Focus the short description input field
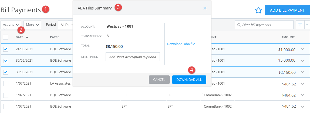This screenshot has height=113, width=310. 133,57
